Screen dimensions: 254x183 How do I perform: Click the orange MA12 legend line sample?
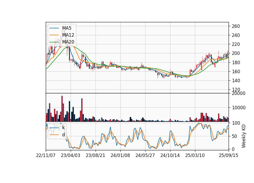click(x=54, y=35)
